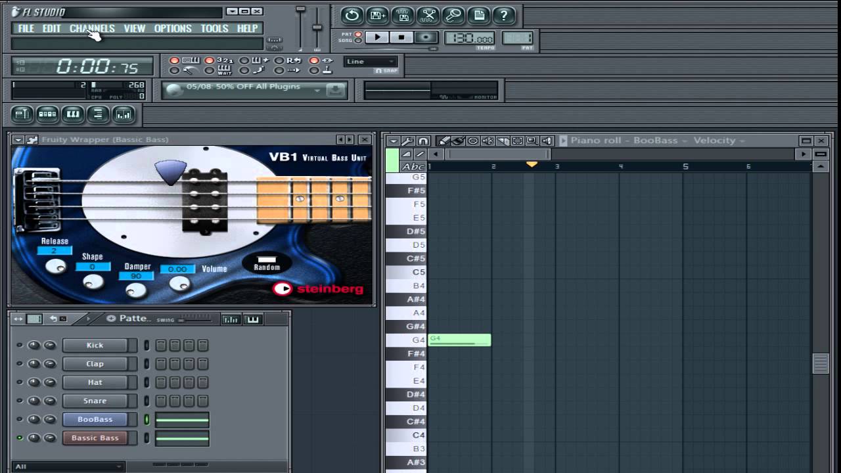Open the Playlist view shortcut icon
The width and height of the screenshot is (841, 473).
pyautogui.click(x=22, y=114)
